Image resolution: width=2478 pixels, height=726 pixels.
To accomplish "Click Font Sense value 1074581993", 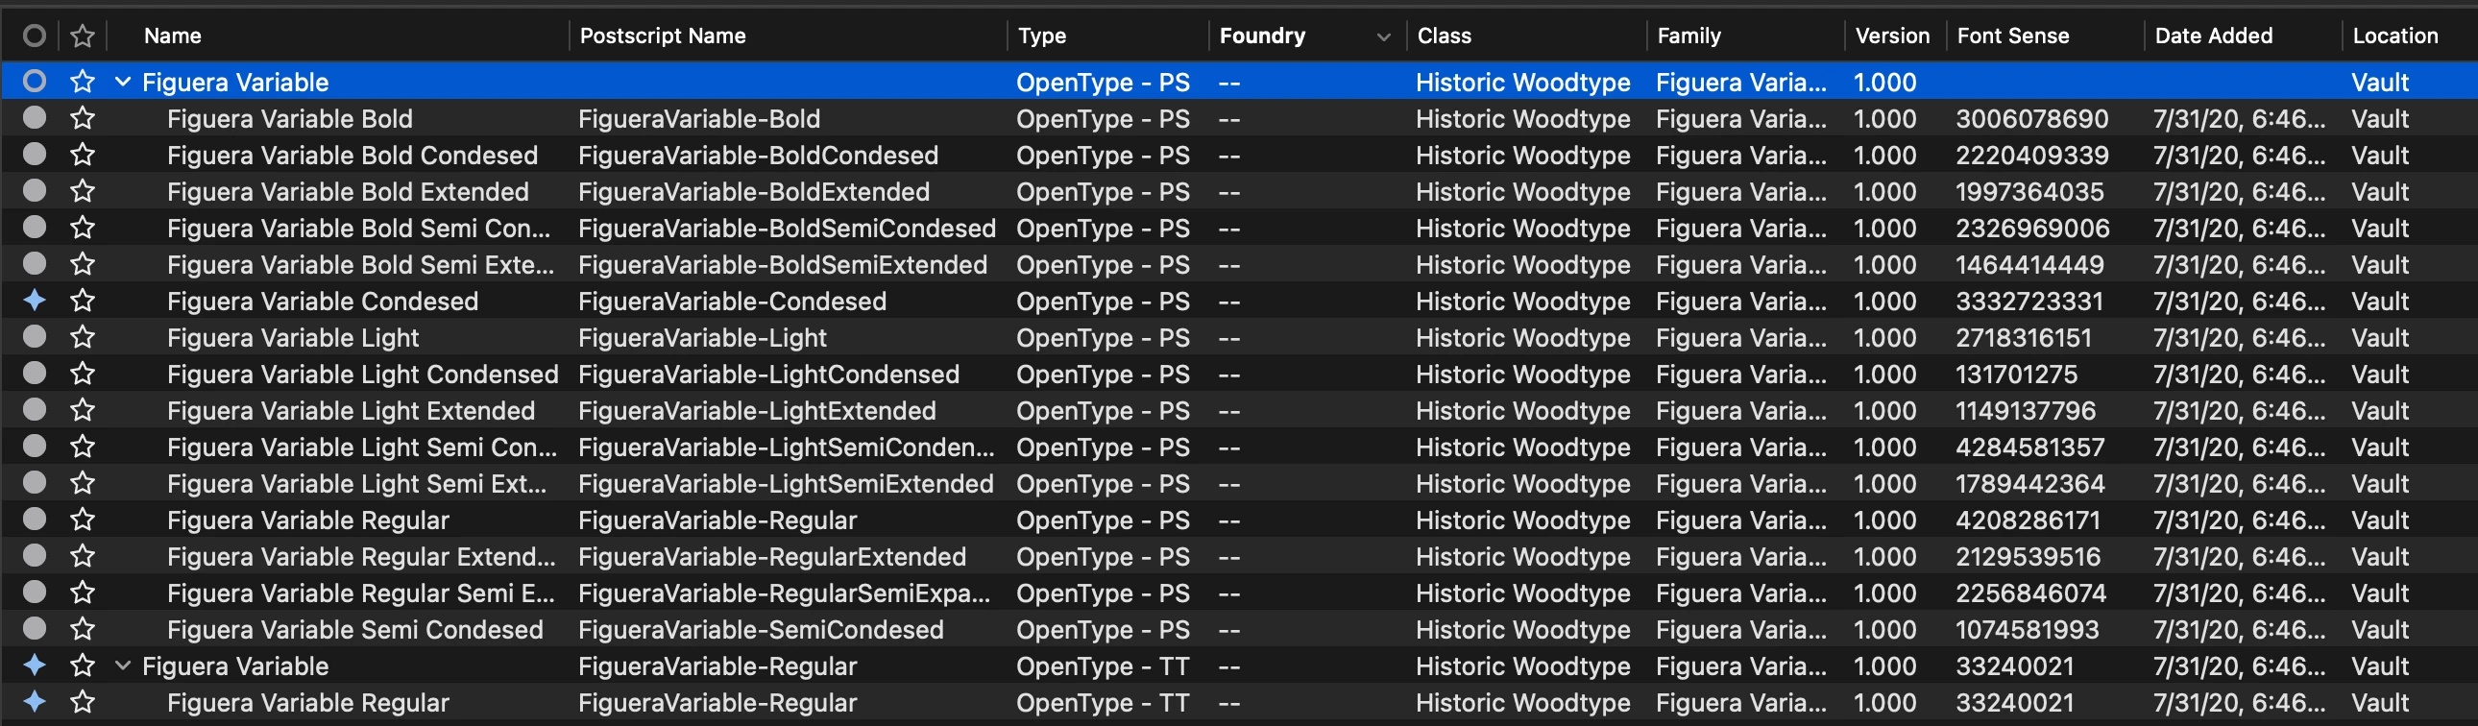I will [2027, 631].
